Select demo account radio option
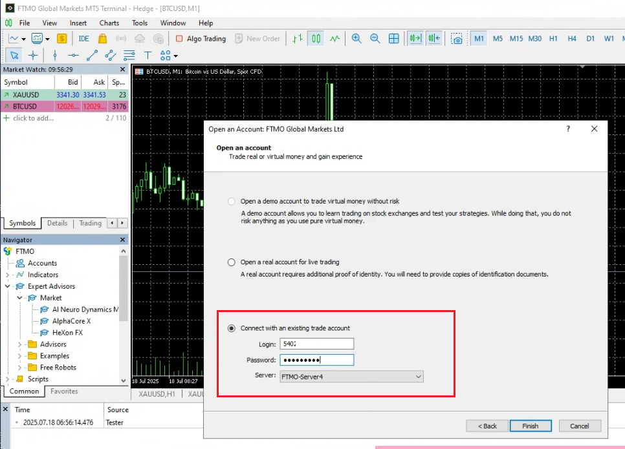 pos(231,202)
